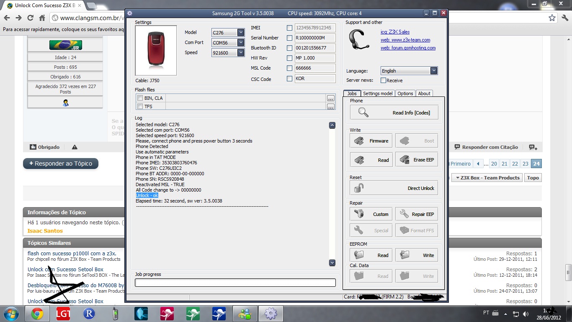Open the icq: Z3X Sales link

[x=395, y=32]
